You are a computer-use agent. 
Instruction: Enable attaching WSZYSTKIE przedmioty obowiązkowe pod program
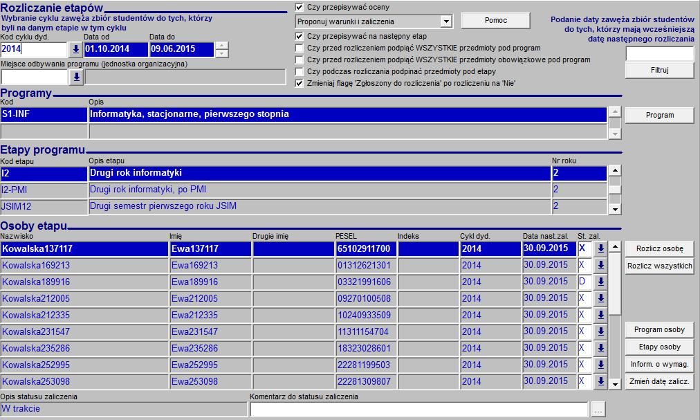(x=299, y=60)
